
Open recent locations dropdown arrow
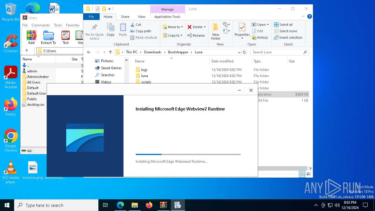tap(104, 52)
